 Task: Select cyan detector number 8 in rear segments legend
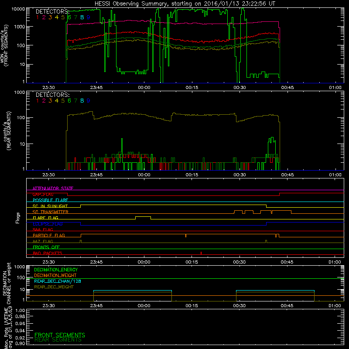click(82, 101)
